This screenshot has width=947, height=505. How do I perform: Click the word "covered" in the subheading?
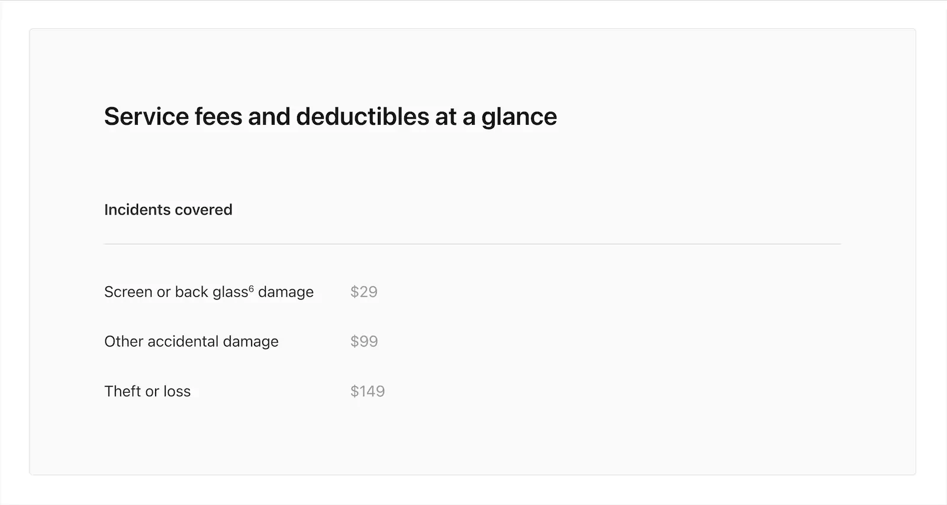click(x=207, y=210)
